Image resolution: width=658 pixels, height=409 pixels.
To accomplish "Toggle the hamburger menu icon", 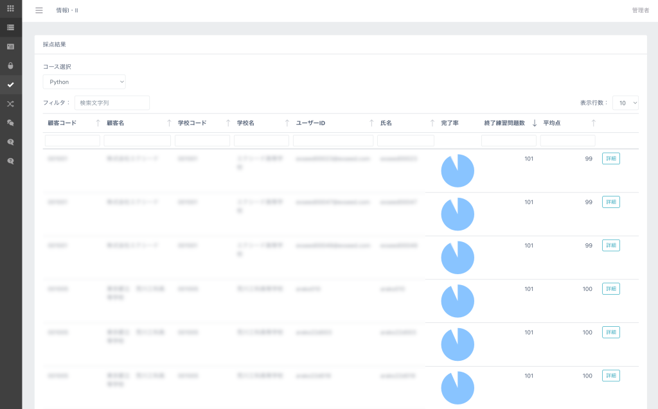I will click(x=39, y=10).
